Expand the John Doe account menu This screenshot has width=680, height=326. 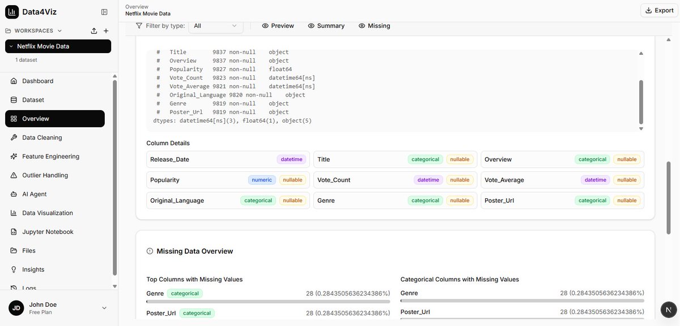[x=103, y=307]
